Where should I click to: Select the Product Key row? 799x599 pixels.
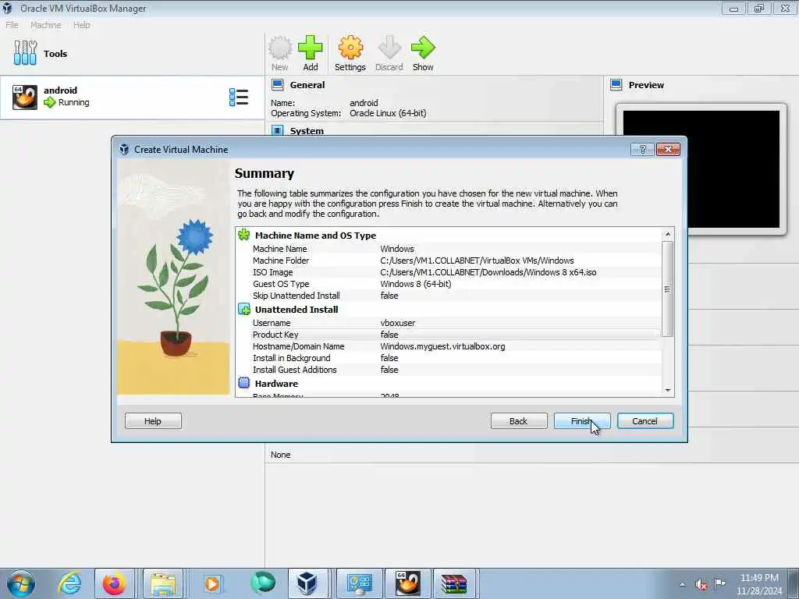pos(449,335)
